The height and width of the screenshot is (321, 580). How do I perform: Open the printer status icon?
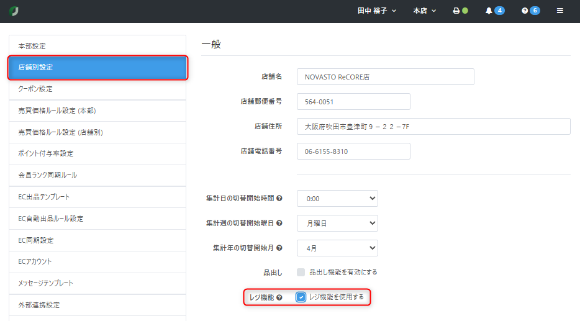coord(456,11)
